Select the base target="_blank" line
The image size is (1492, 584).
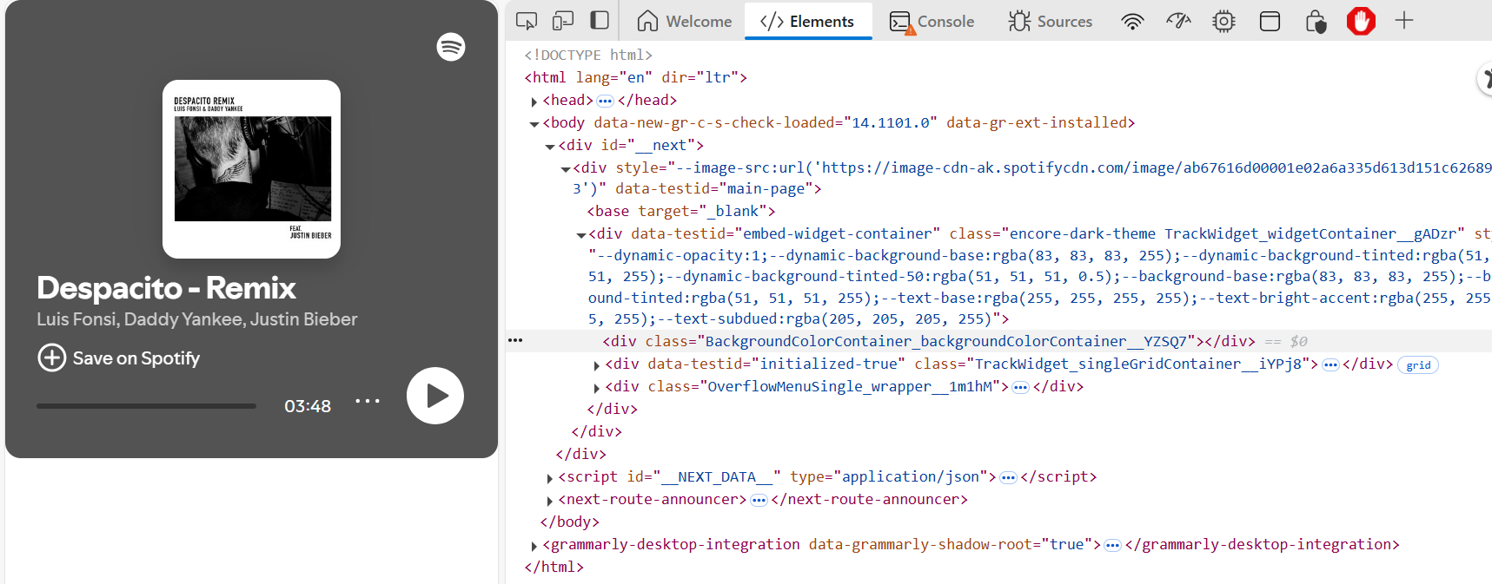click(x=681, y=211)
